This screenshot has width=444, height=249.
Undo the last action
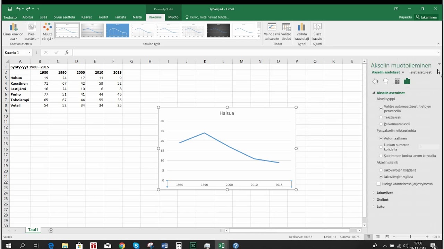click(18, 9)
